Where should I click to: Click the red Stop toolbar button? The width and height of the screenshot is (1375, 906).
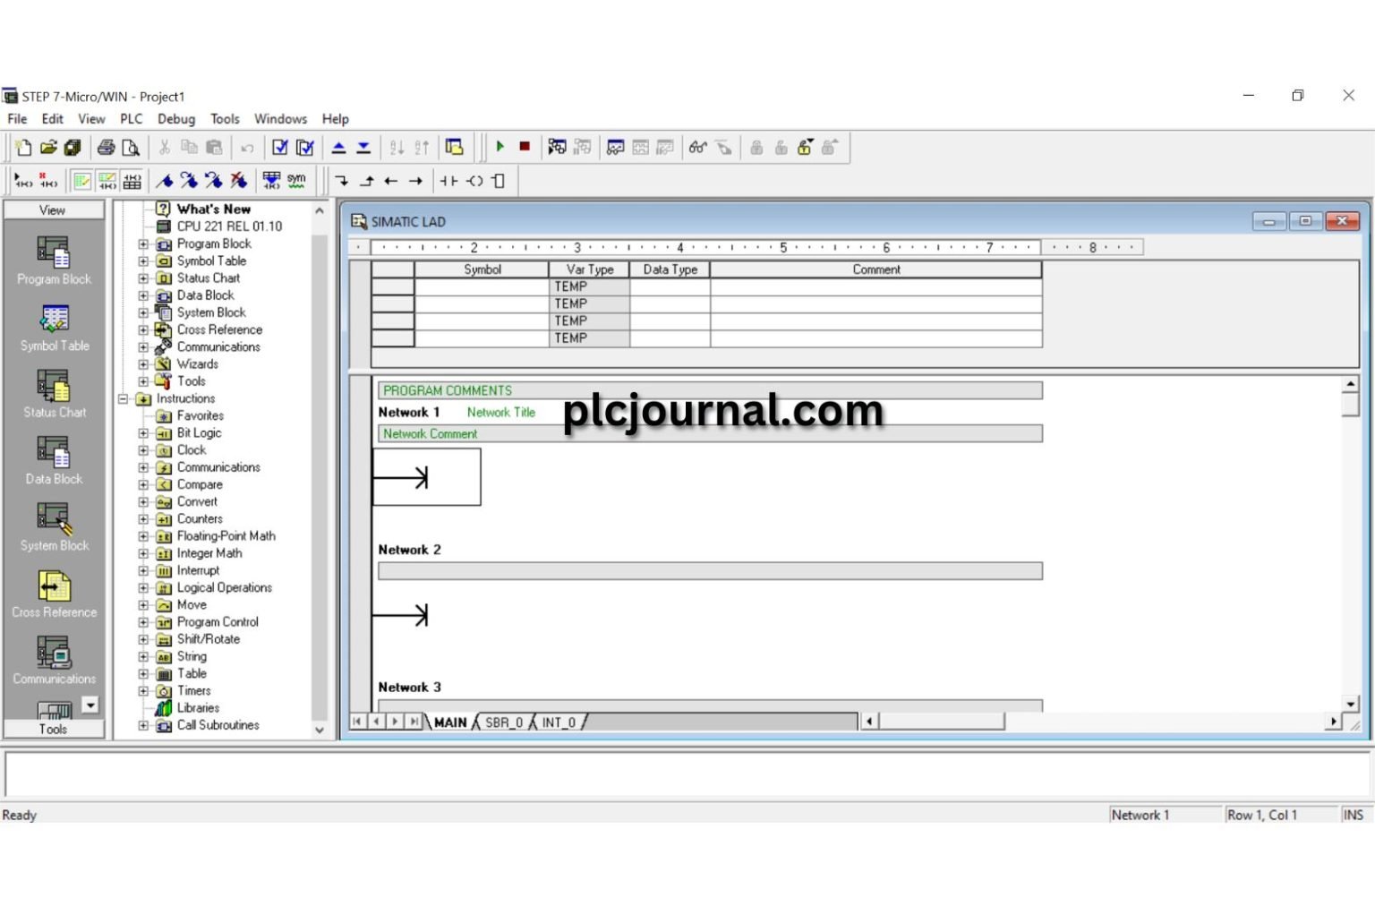click(525, 147)
